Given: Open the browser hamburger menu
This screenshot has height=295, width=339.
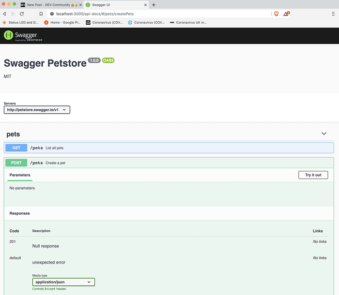Looking at the screenshot, I should click(x=333, y=14).
